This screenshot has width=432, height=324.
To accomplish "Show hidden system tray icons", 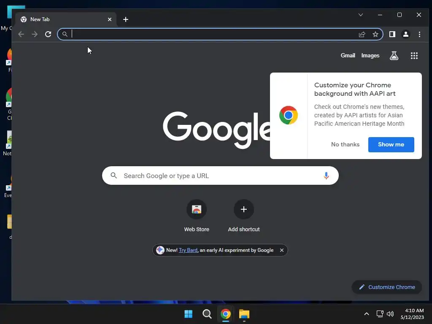I will pyautogui.click(x=367, y=314).
